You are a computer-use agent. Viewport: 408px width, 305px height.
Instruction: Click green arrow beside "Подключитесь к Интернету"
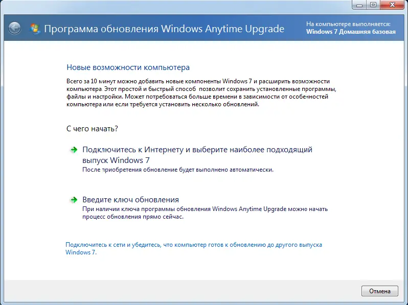click(x=74, y=150)
